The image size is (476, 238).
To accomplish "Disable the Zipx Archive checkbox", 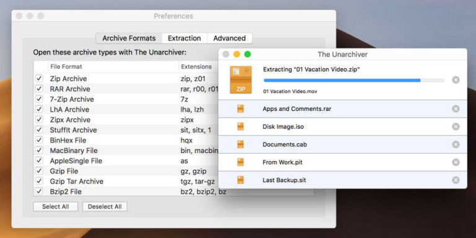I will pyautogui.click(x=39, y=120).
